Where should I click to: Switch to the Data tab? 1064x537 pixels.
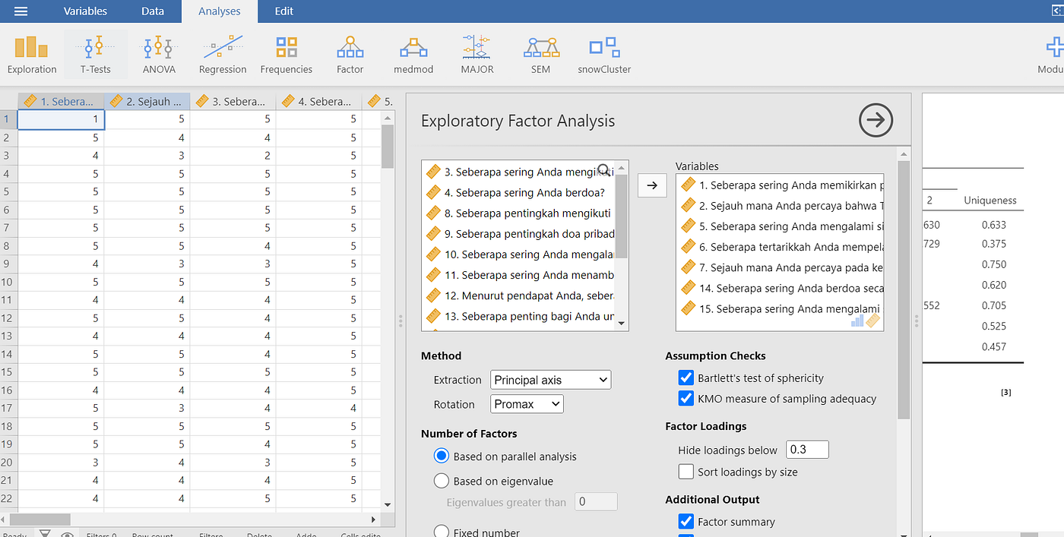click(153, 11)
